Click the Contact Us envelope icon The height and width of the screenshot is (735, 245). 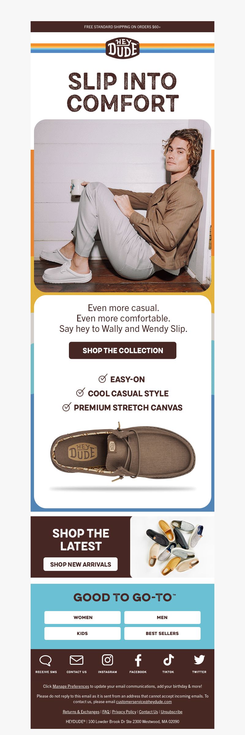[x=77, y=660]
